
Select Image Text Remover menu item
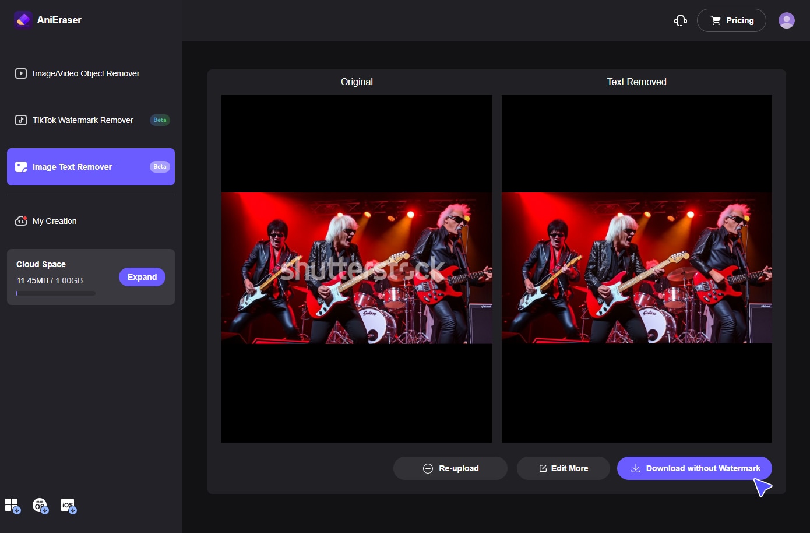91,167
